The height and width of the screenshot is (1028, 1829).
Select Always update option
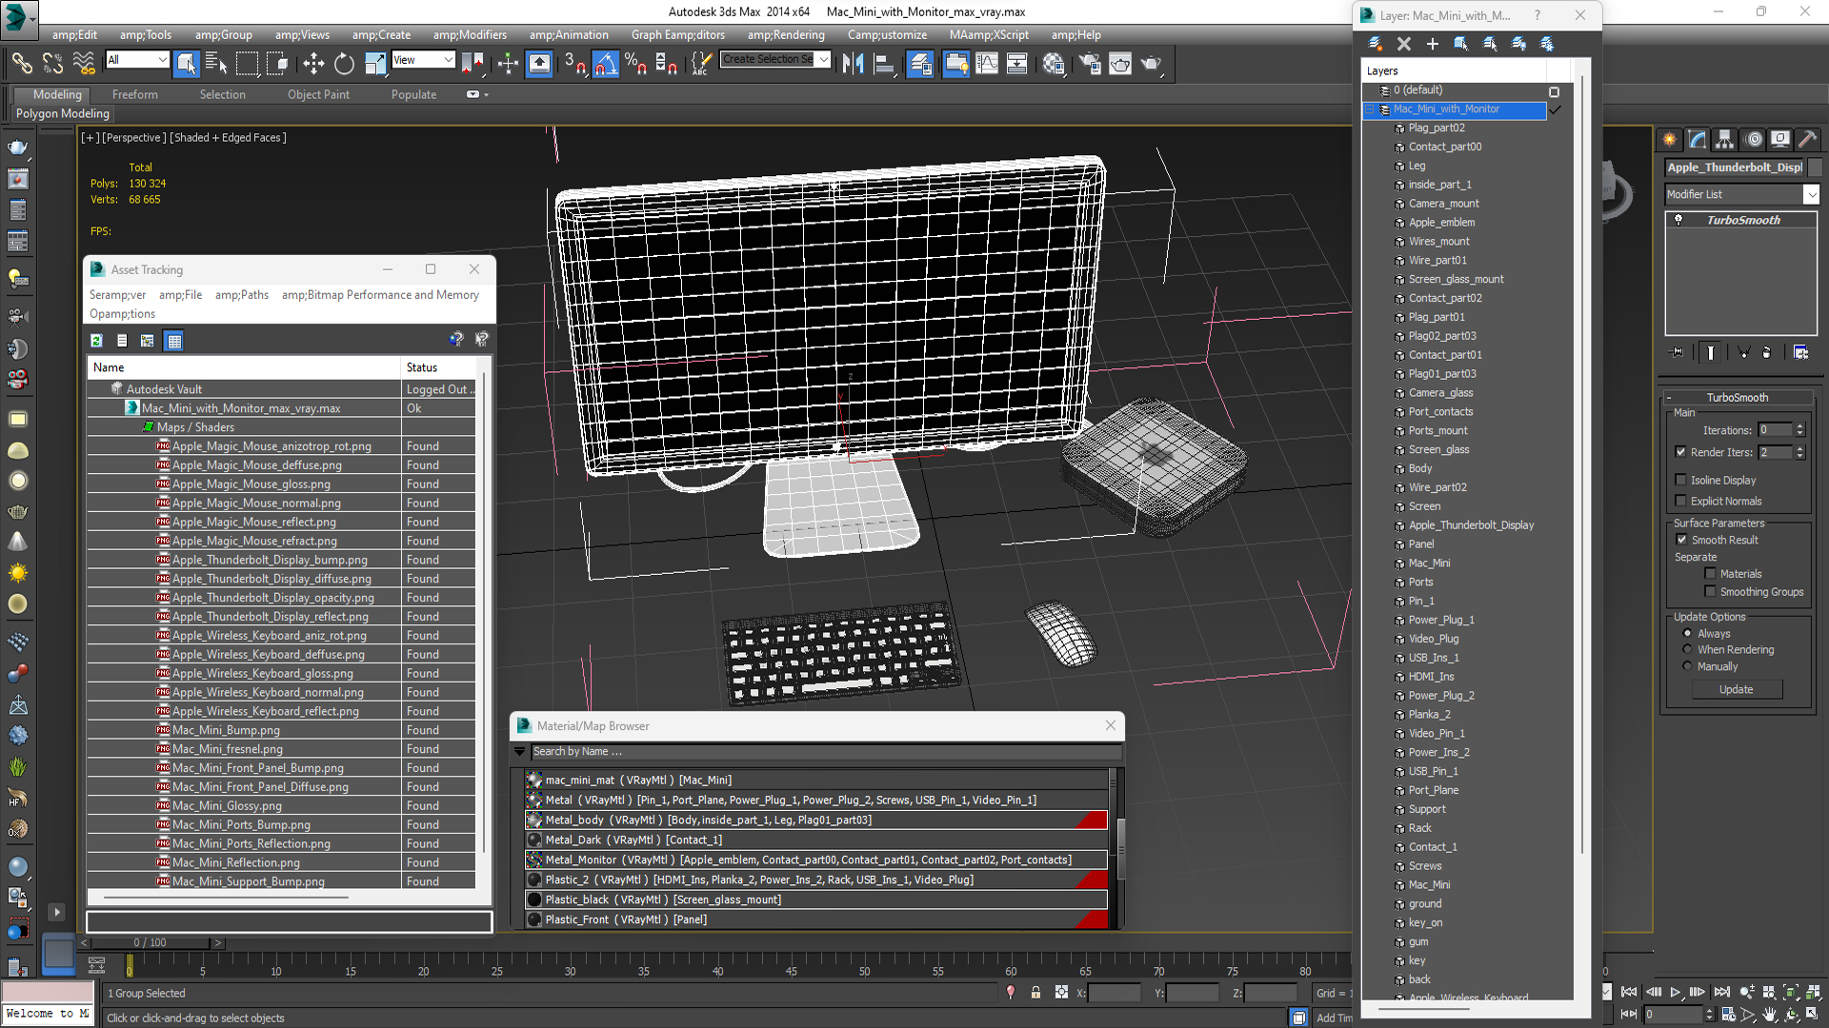[x=1687, y=633]
